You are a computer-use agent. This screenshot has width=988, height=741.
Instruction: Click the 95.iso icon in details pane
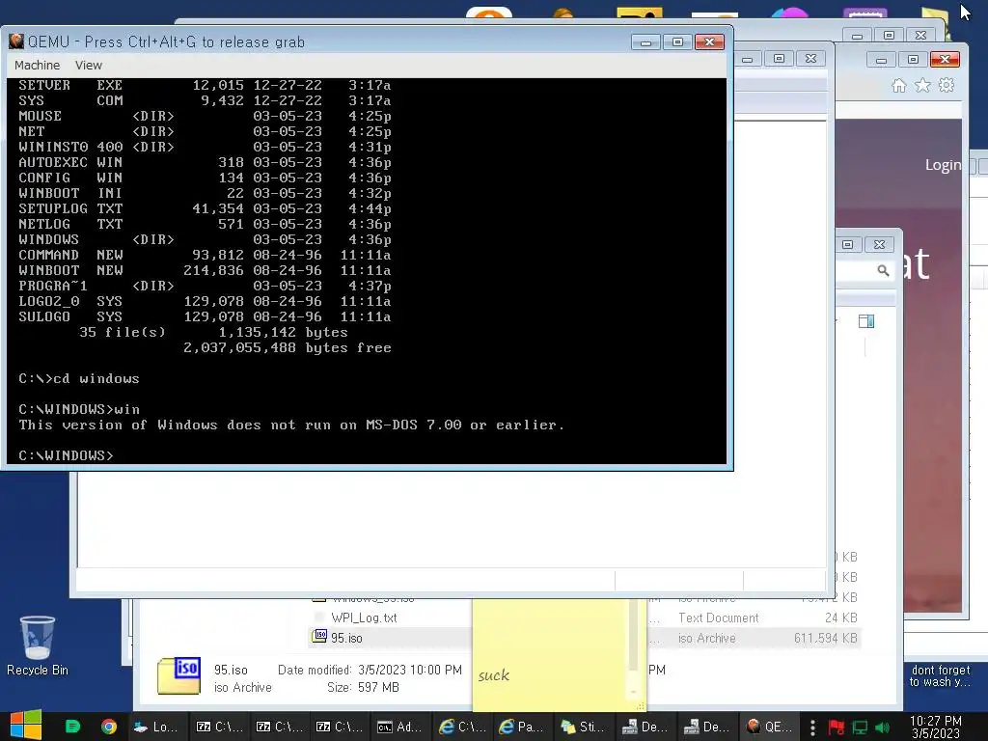pyautogui.click(x=178, y=675)
